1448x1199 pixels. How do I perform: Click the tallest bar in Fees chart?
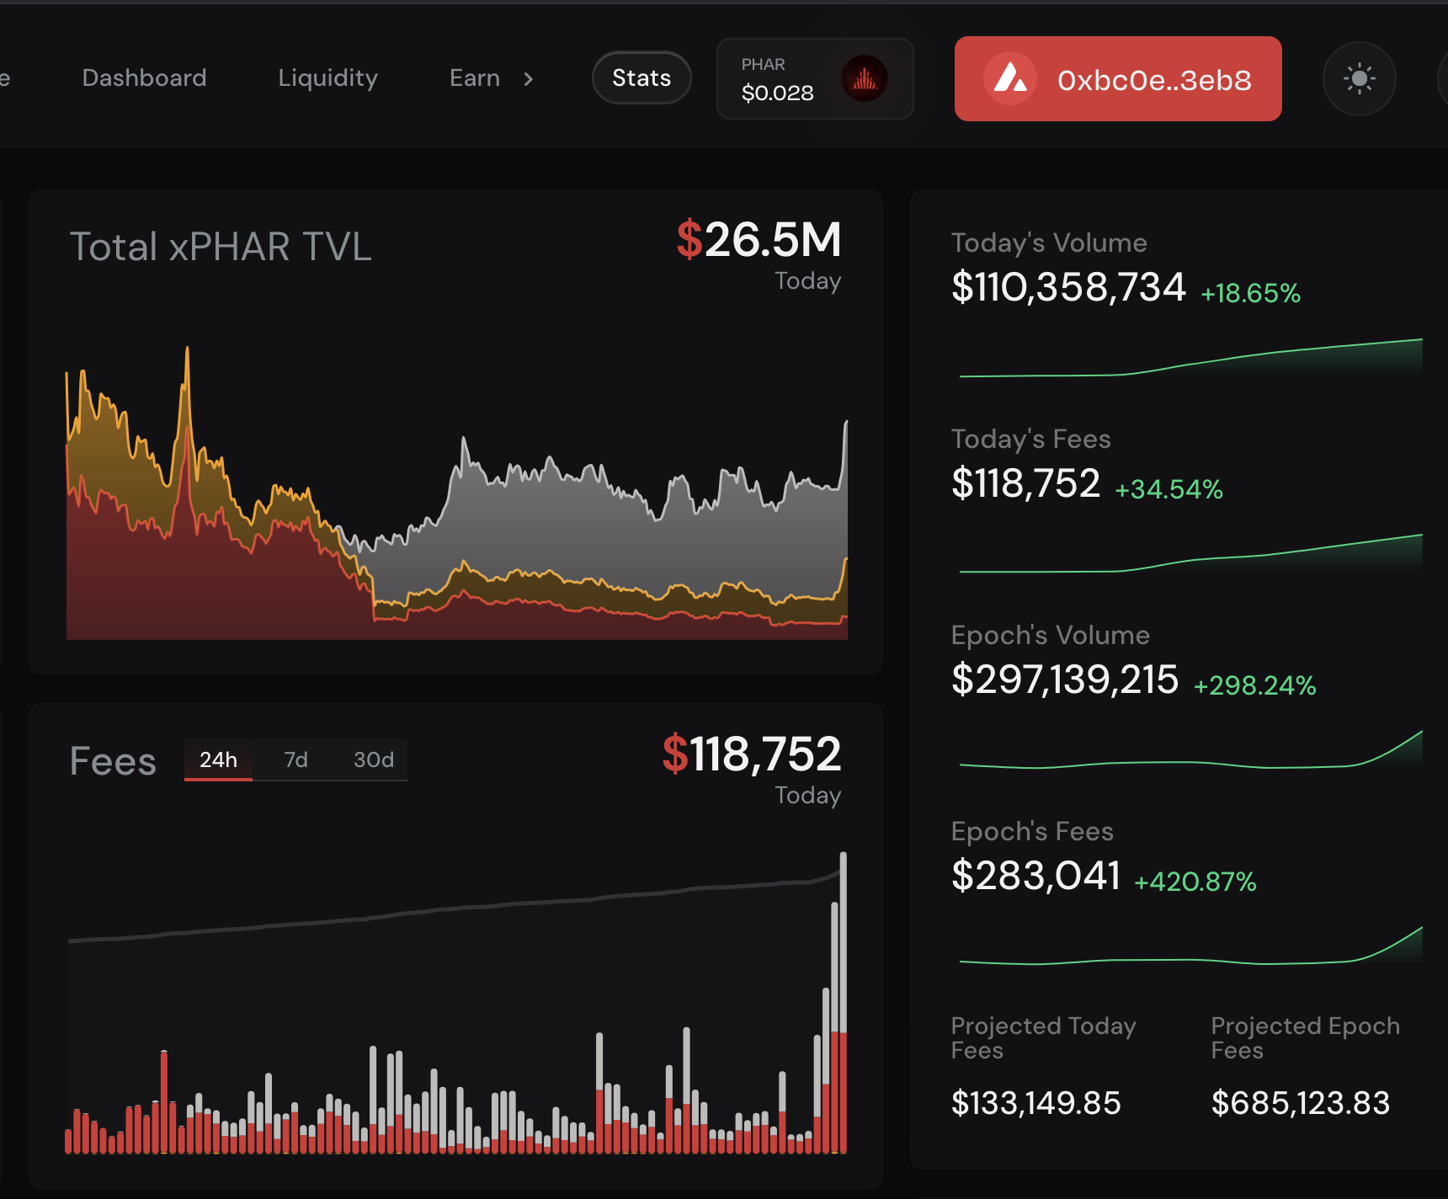843,1002
